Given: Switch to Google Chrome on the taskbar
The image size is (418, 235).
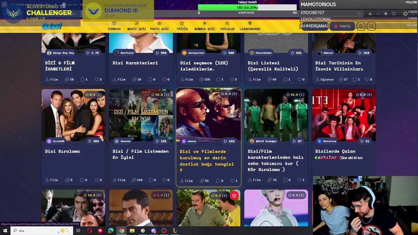Looking at the screenshot, I should pyautogui.click(x=121, y=231).
